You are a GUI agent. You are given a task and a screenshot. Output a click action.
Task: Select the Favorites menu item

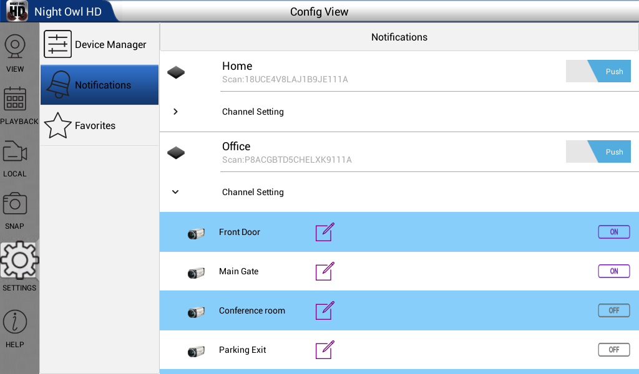pos(99,125)
